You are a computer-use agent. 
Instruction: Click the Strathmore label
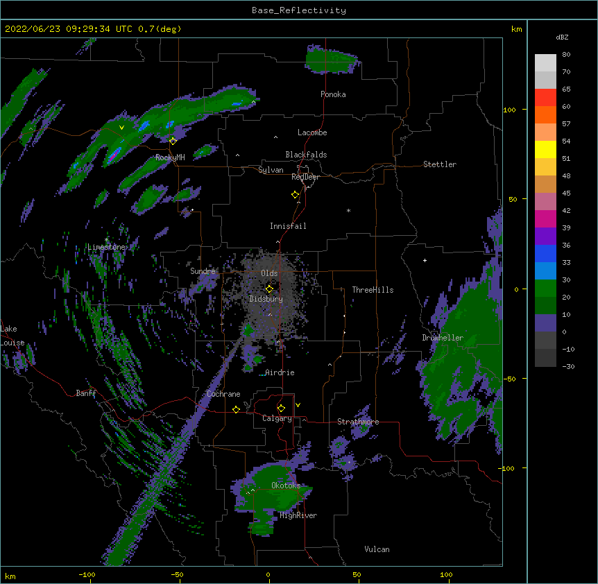coord(358,422)
